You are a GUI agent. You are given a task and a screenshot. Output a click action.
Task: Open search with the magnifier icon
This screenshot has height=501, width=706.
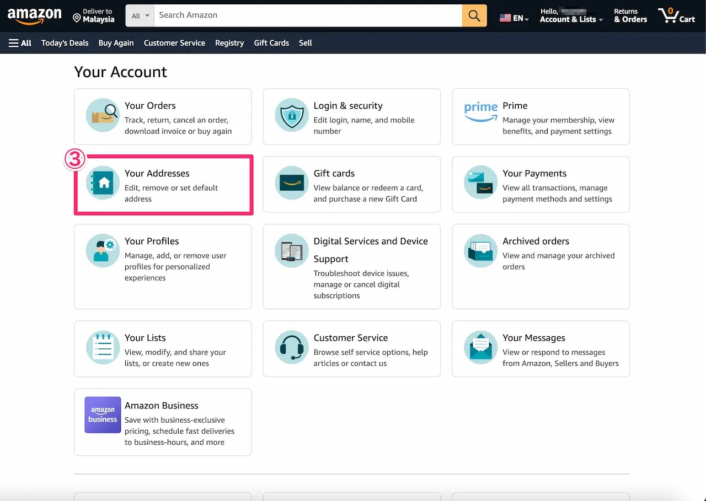coord(474,15)
